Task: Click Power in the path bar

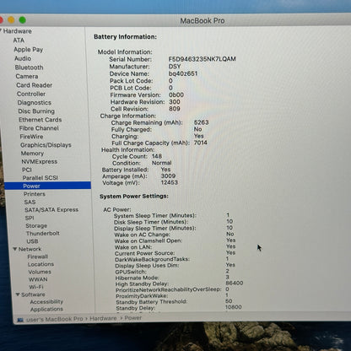Action: point(133,318)
